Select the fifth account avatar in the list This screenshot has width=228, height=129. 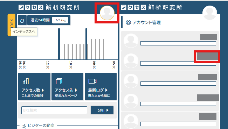(131, 121)
